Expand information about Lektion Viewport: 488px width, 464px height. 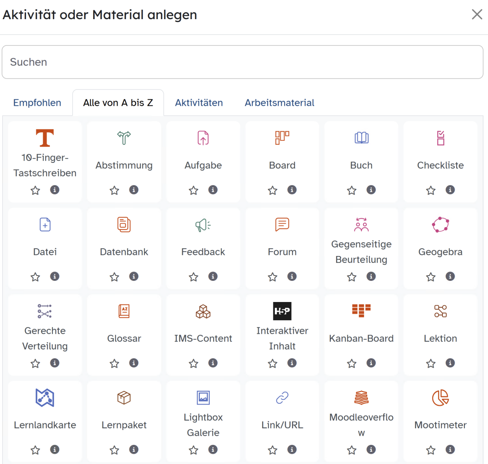coord(450,363)
